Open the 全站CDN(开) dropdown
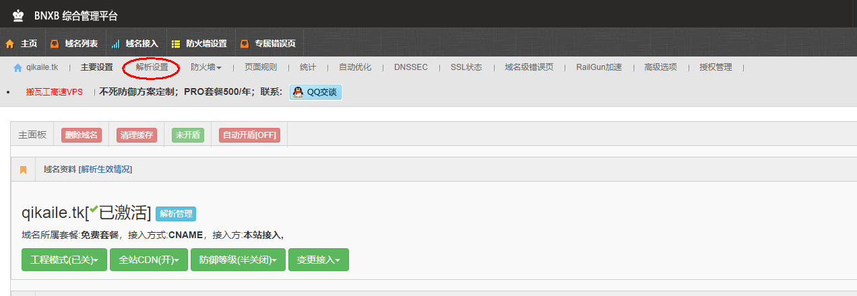The width and height of the screenshot is (857, 296). (148, 260)
